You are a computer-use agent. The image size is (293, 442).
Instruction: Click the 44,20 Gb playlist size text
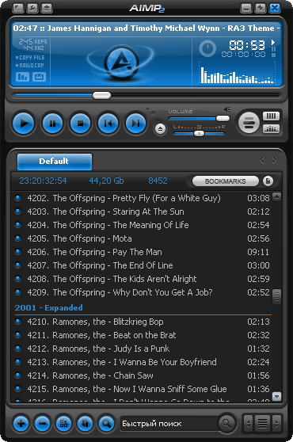click(x=106, y=181)
